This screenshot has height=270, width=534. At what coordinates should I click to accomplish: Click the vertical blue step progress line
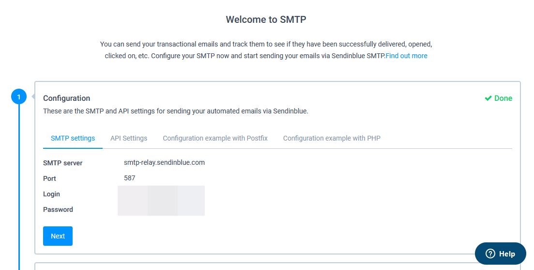pos(19,187)
